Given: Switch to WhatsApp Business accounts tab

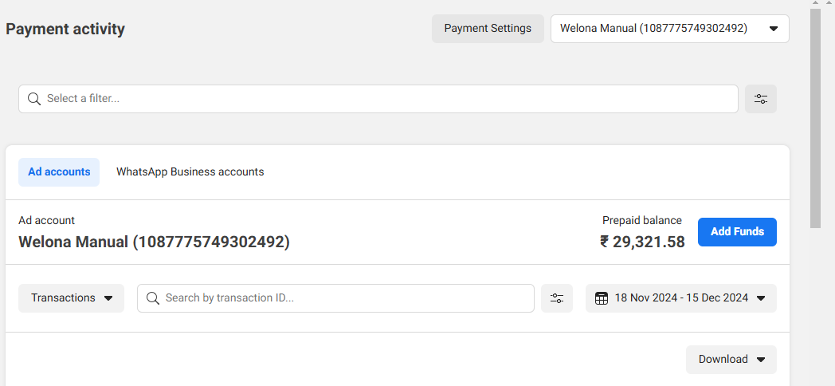Looking at the screenshot, I should 190,171.
